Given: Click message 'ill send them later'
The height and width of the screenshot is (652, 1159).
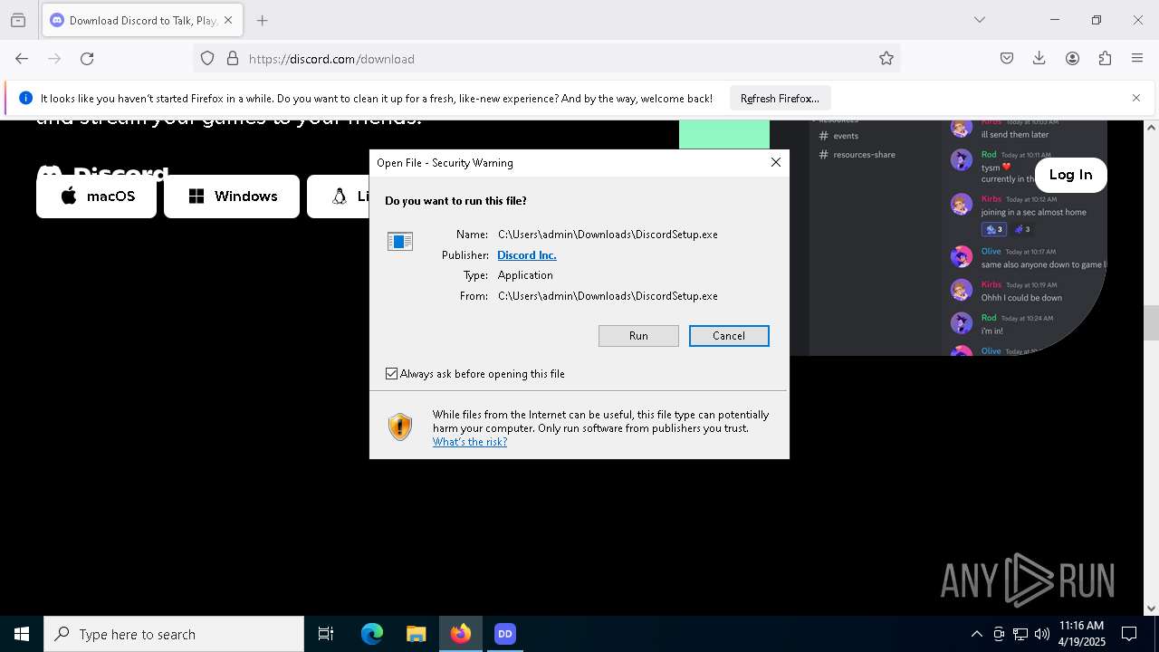Looking at the screenshot, I should pyautogui.click(x=1015, y=135).
